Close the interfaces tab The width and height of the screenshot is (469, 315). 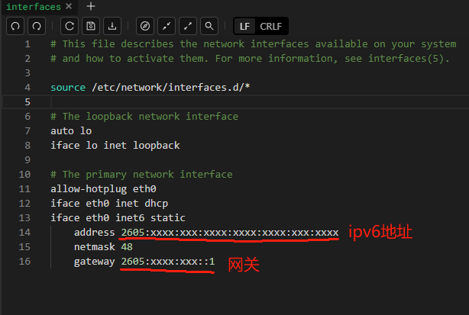tap(68, 7)
